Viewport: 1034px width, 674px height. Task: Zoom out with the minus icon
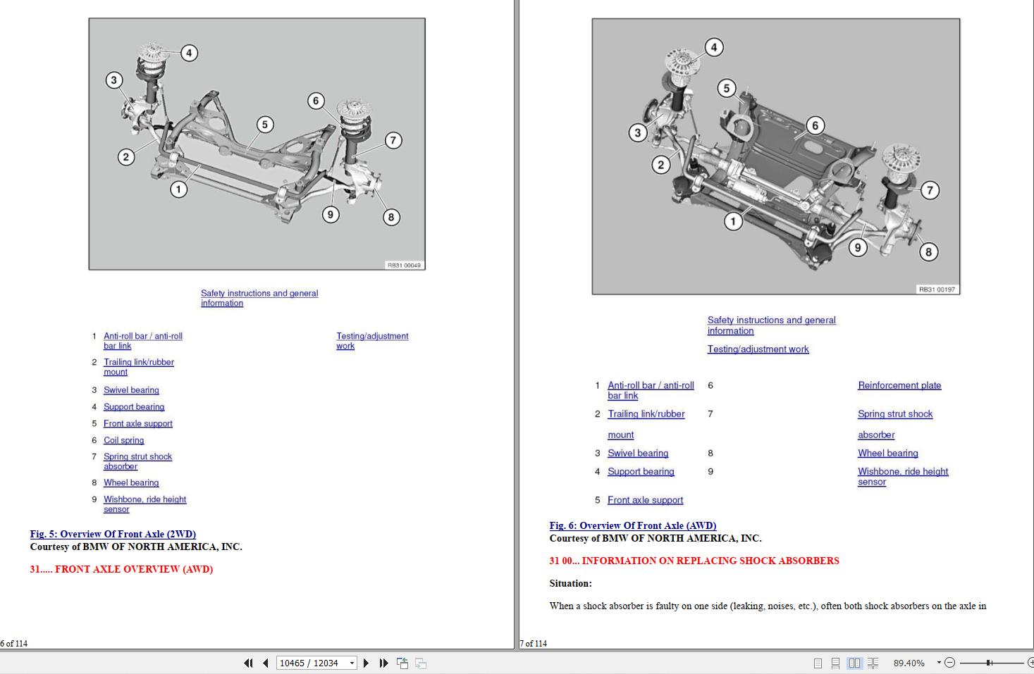point(949,663)
